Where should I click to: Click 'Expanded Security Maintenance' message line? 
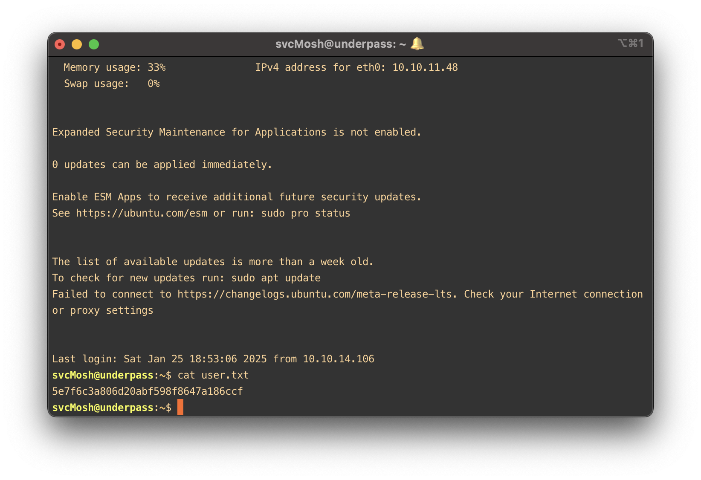(x=237, y=132)
